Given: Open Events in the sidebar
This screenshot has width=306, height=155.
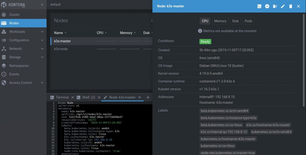Looking at the screenshot, I should [x=23, y=74].
